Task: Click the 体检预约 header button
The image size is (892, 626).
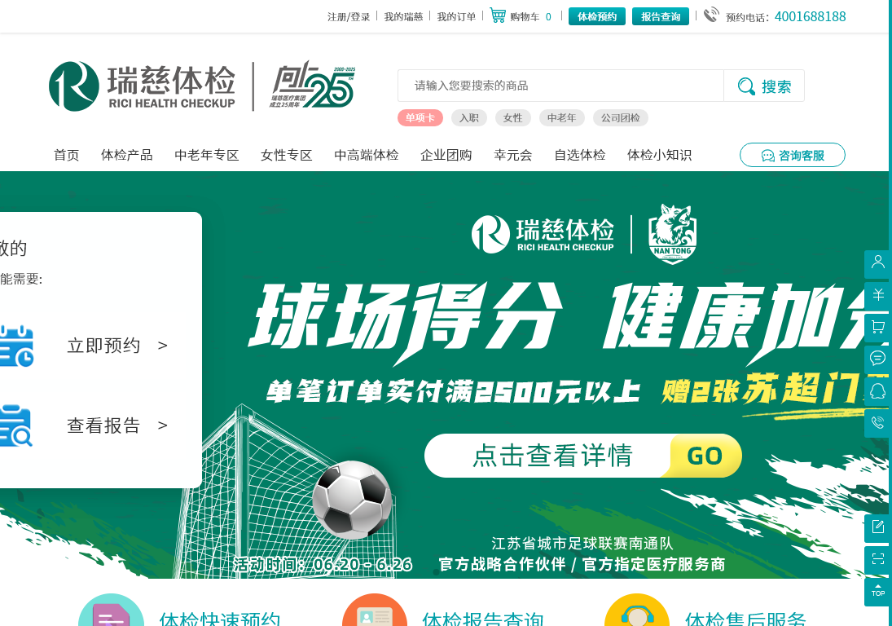Action: pyautogui.click(x=597, y=16)
